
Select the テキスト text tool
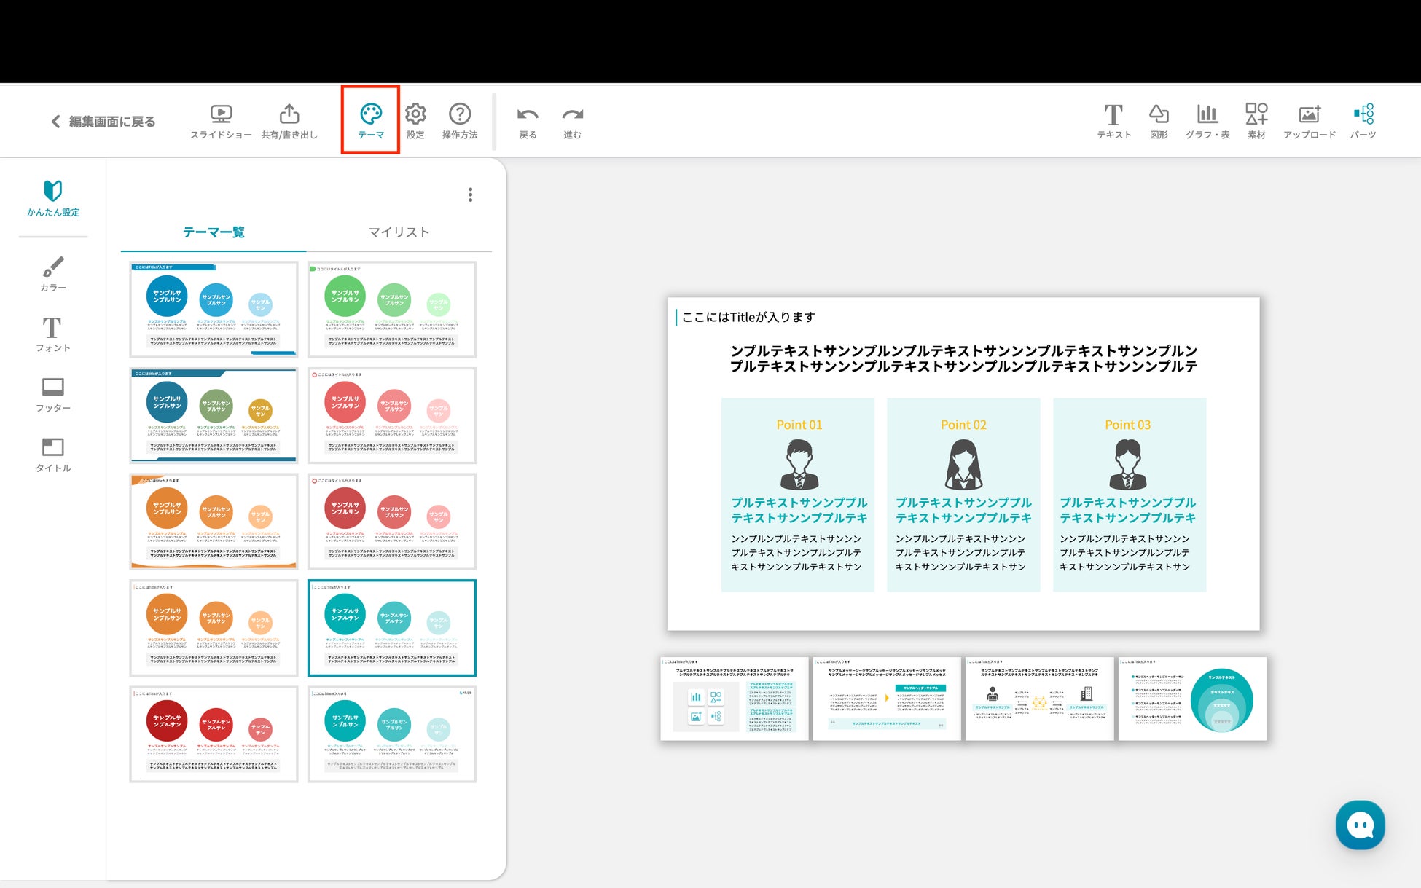(1113, 115)
